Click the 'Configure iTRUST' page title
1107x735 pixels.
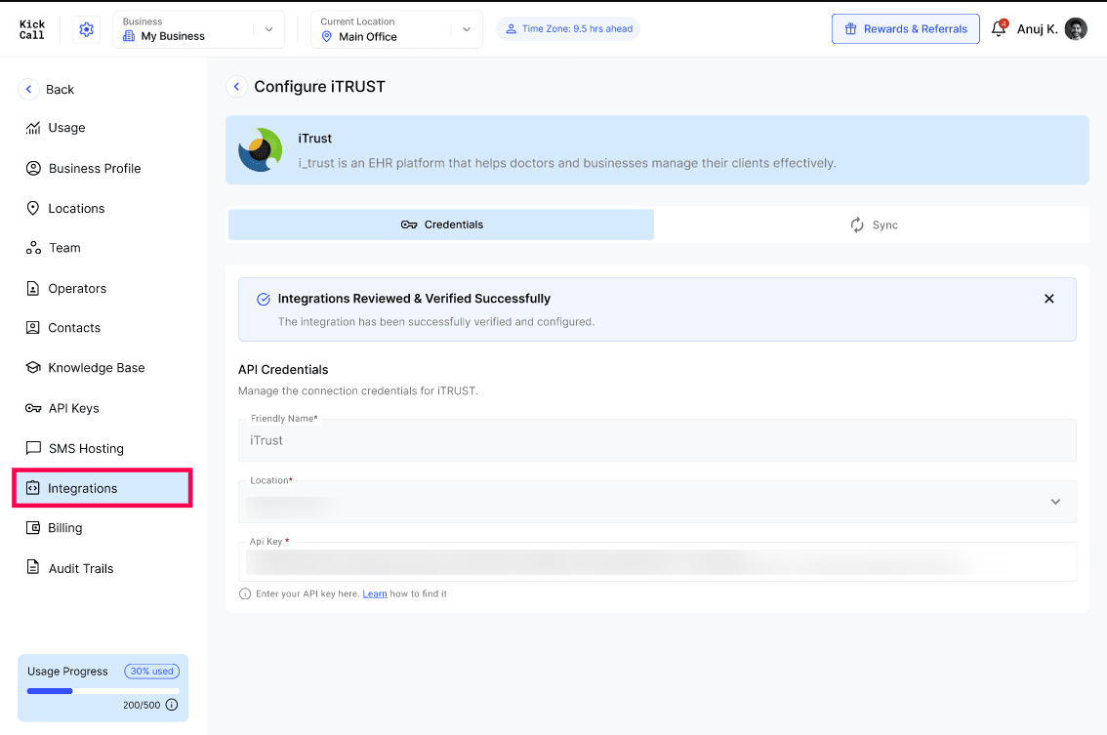point(320,86)
